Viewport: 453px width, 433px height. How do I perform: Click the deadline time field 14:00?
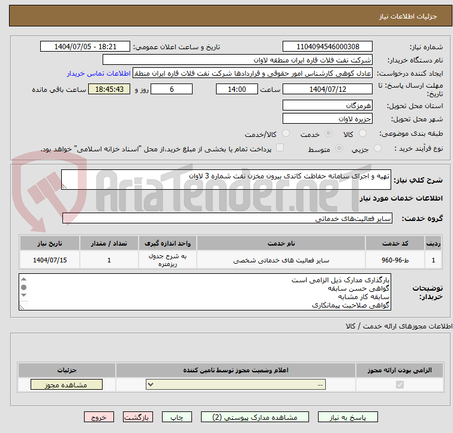(x=237, y=89)
